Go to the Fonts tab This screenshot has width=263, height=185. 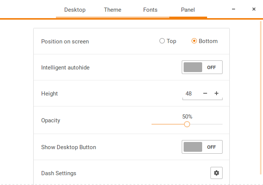click(150, 10)
